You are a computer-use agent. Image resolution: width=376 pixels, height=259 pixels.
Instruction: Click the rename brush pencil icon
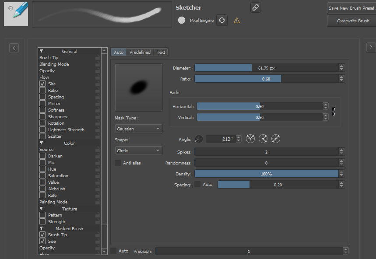point(256,7)
